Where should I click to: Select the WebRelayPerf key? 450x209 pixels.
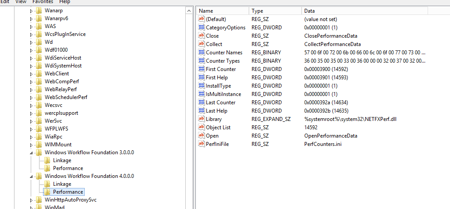(x=61, y=89)
